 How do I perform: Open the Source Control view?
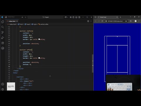click(x=3, y=32)
